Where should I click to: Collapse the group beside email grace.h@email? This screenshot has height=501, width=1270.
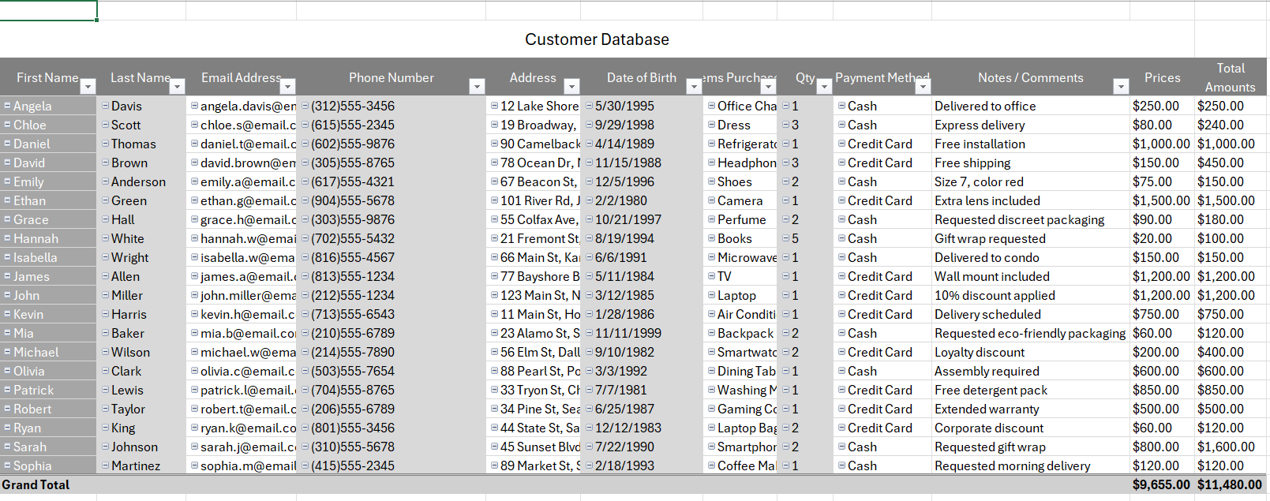194,219
